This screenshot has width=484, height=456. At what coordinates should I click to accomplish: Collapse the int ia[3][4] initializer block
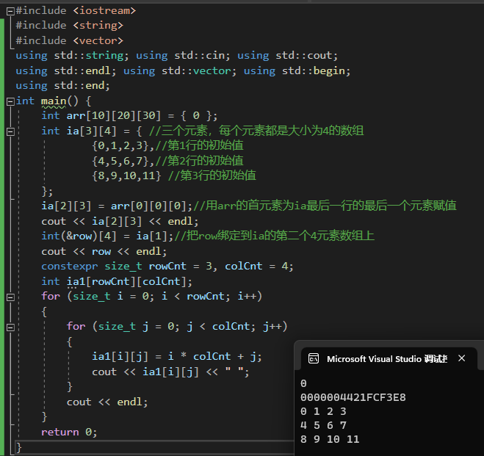(x=10, y=131)
